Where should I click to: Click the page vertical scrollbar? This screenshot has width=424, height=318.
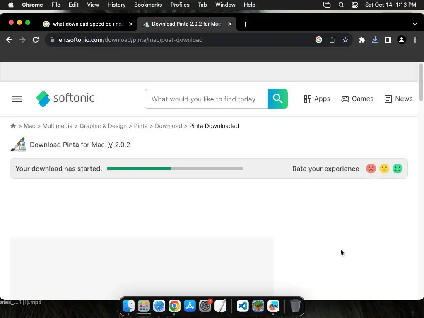[421, 82]
